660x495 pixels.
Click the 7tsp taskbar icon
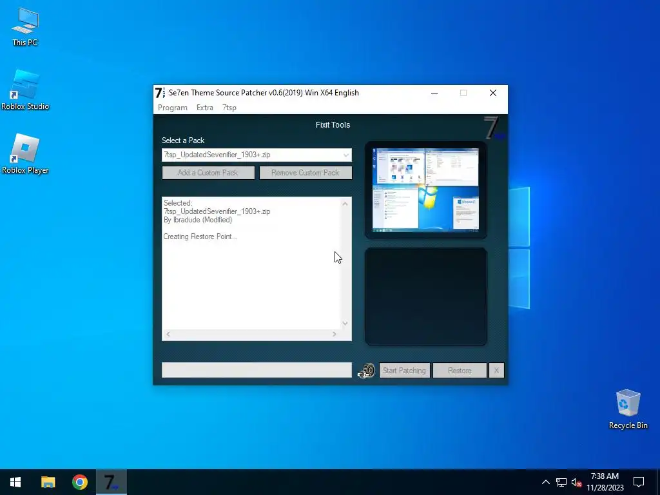coord(111,482)
